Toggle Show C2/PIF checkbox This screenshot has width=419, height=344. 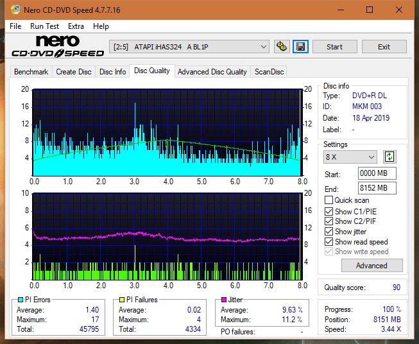pos(329,221)
